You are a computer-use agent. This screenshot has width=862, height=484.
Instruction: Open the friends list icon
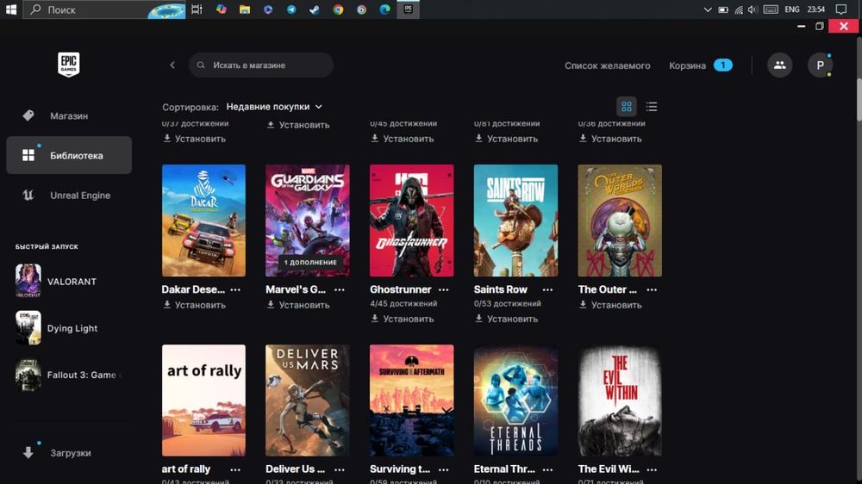pyautogui.click(x=779, y=65)
